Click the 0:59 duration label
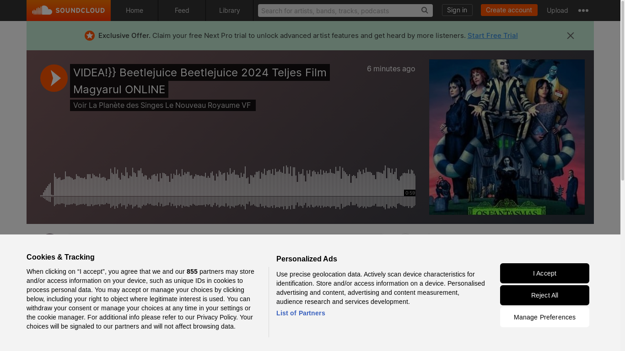Screen dimensions: 625x351 [x=410, y=193]
